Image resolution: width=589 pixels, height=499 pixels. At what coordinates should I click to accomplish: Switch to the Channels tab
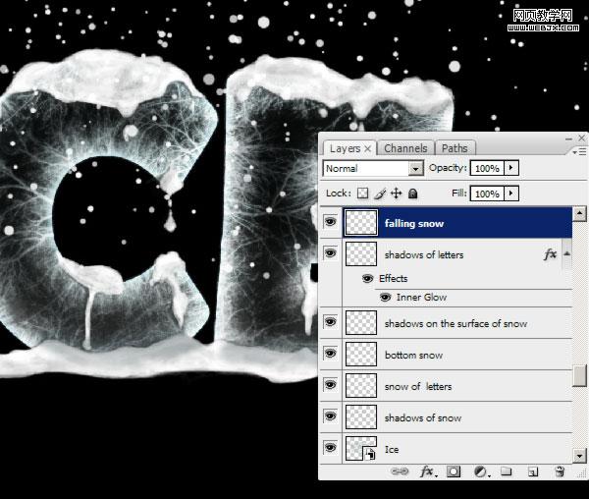pos(405,148)
